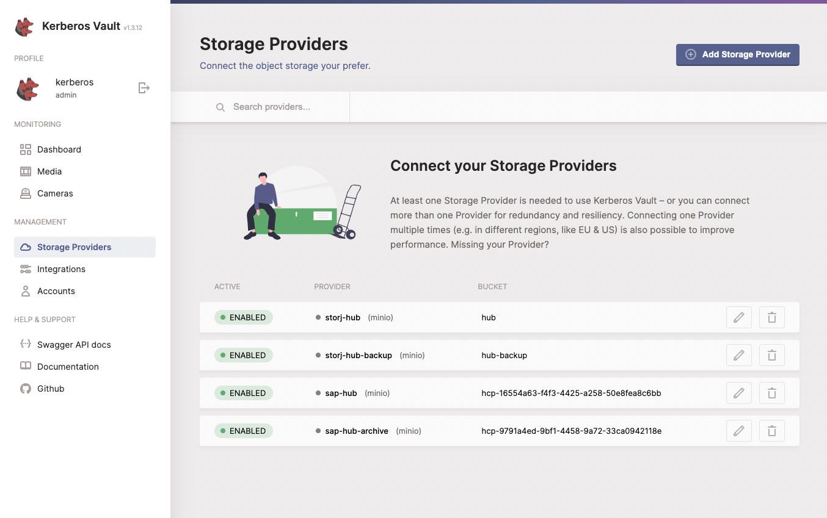The image size is (827, 518).
Task: Click the sign-out icon next to kerberos admin
Action: tap(144, 87)
